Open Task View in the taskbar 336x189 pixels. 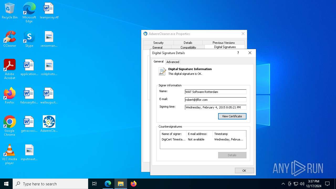pos(94,184)
